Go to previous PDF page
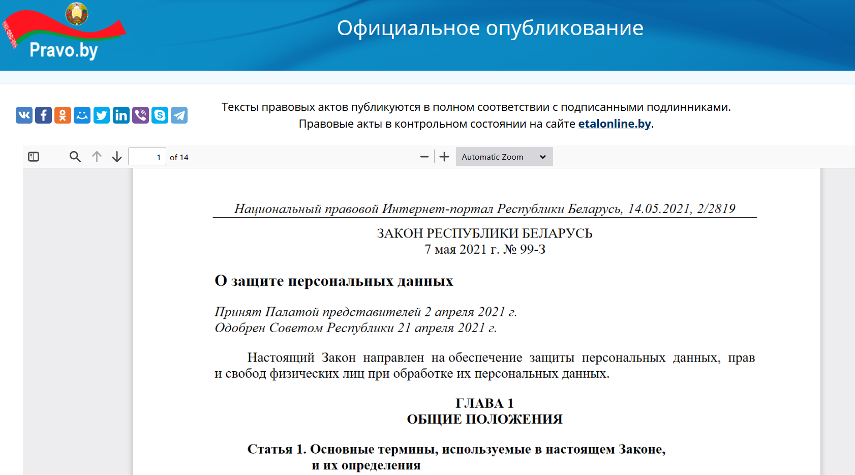 [x=97, y=157]
